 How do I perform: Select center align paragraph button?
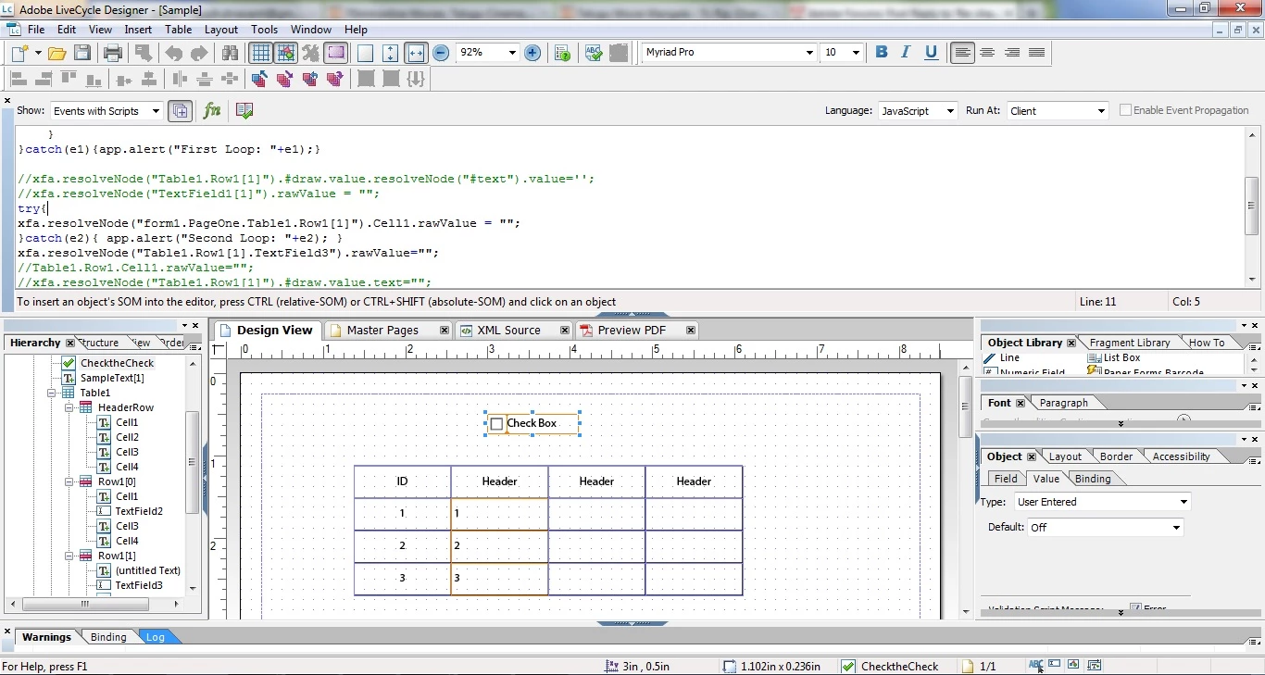click(x=987, y=53)
